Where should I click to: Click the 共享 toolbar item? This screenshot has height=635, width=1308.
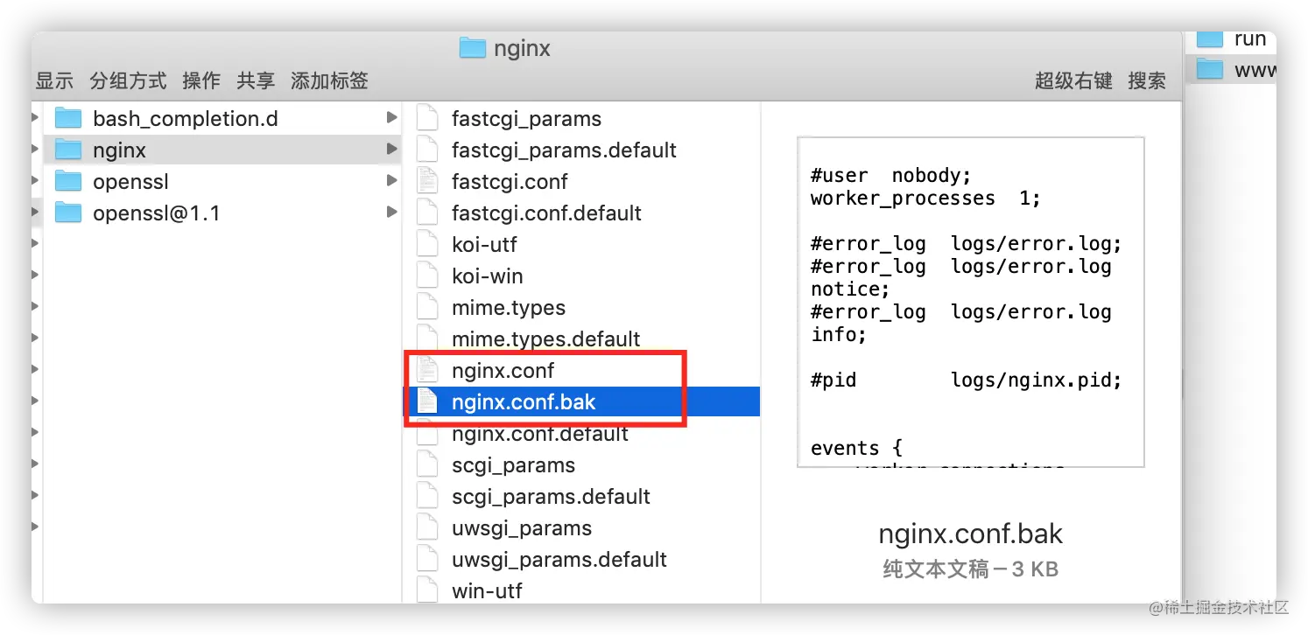(x=256, y=80)
